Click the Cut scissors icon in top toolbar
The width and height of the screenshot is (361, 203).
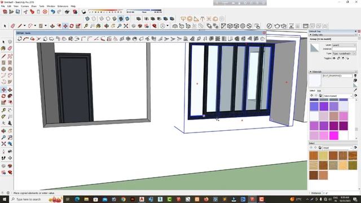pyautogui.click(x=25, y=12)
